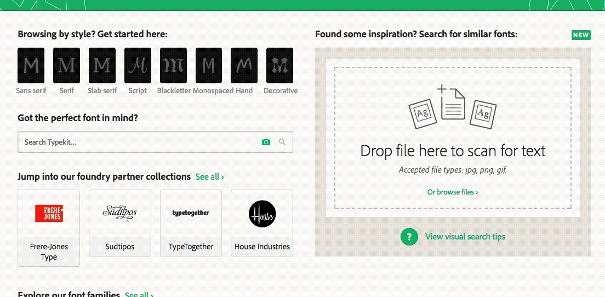Select the Blackletter style tile
605x297 pixels.
pyautogui.click(x=173, y=66)
